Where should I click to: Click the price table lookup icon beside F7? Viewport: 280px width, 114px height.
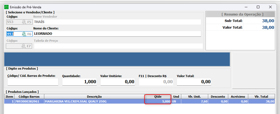(24, 46)
